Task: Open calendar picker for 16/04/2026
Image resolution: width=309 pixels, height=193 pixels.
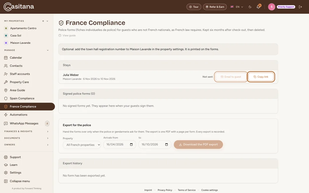Action: click(x=131, y=145)
